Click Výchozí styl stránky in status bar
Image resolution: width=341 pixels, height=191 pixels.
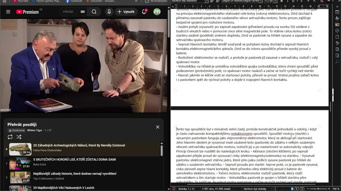[x=255, y=189]
